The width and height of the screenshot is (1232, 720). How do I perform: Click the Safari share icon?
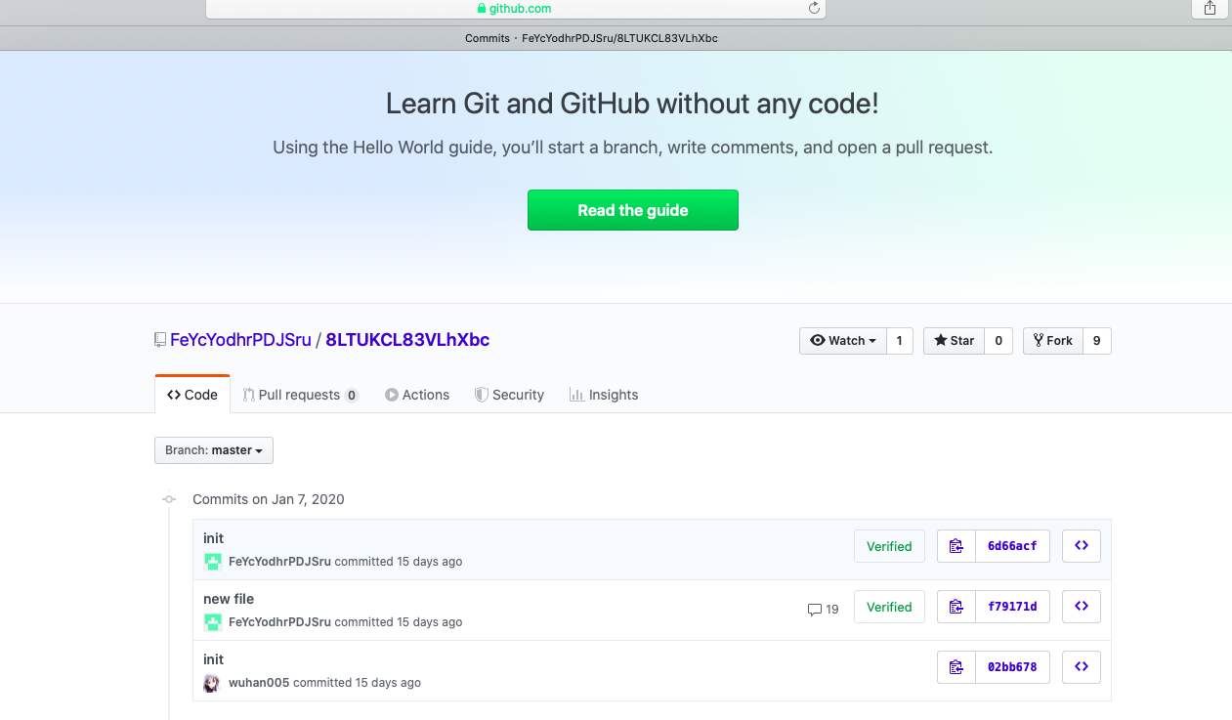click(1210, 8)
